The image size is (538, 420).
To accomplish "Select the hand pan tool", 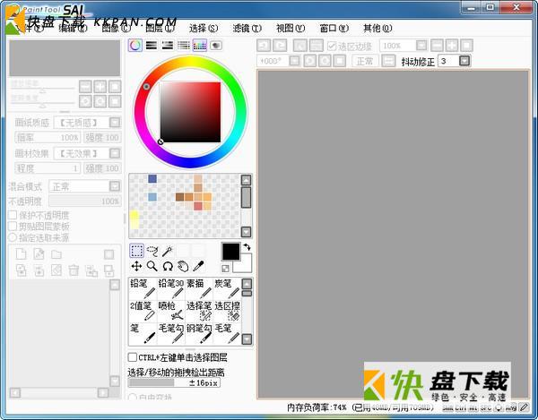I will coord(183,266).
